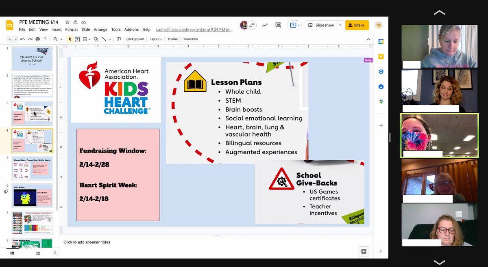
Task: Open the Theme panel
Action: 172,39
